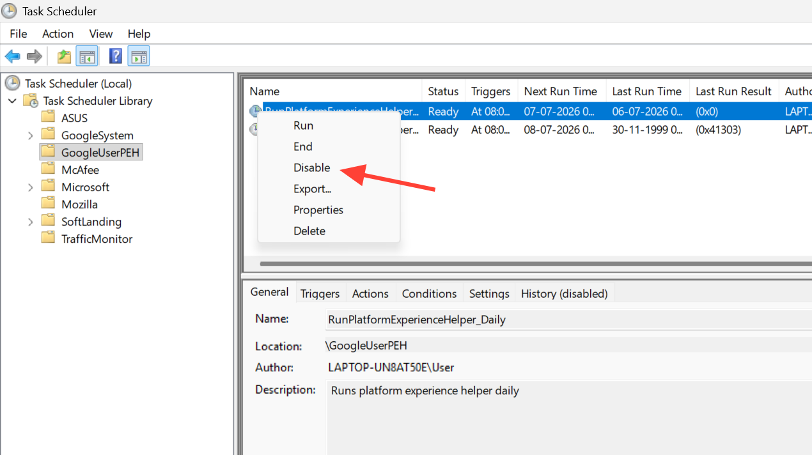The height and width of the screenshot is (455, 812).
Task: Open the File menu
Action: [x=19, y=34]
